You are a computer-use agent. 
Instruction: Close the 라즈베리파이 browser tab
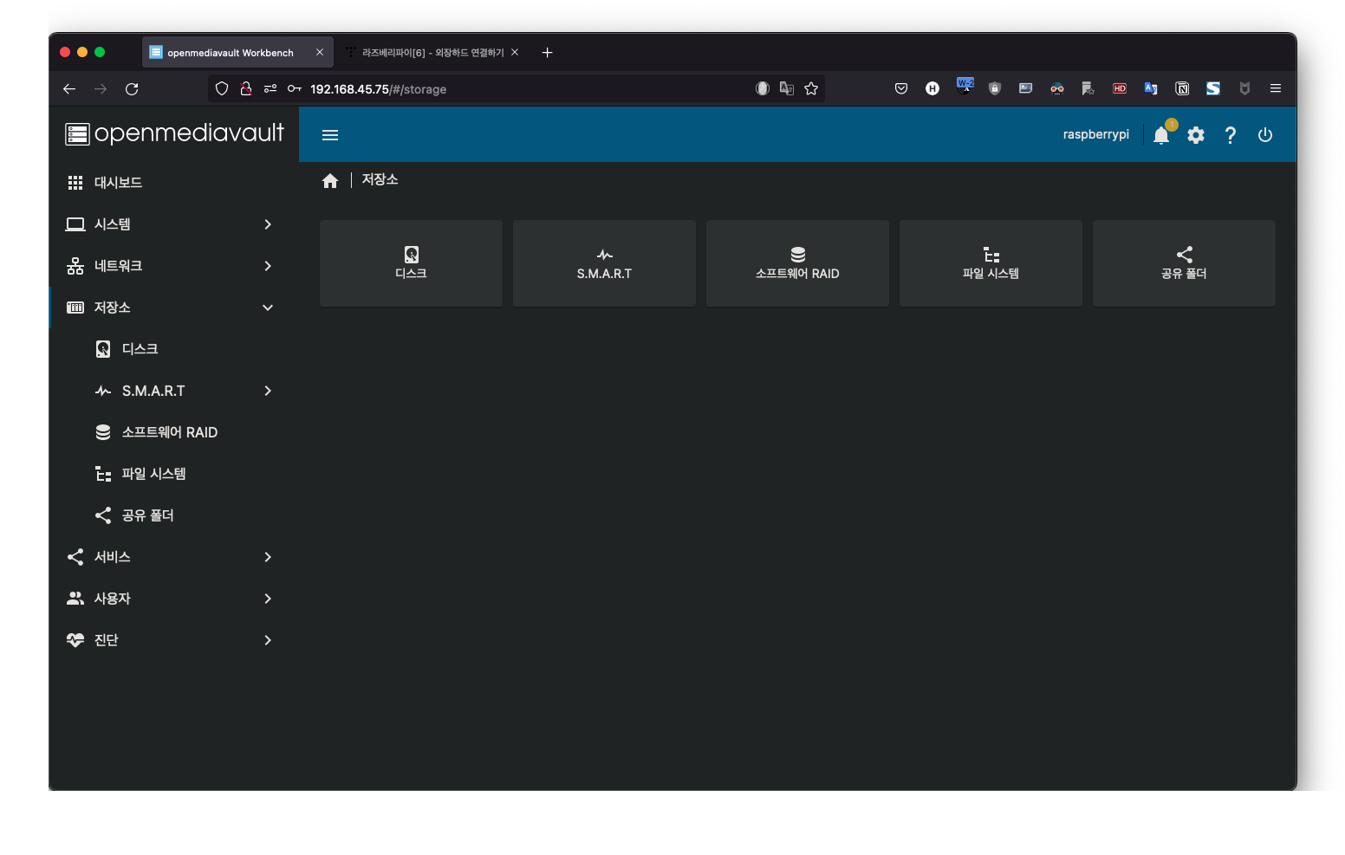[515, 52]
